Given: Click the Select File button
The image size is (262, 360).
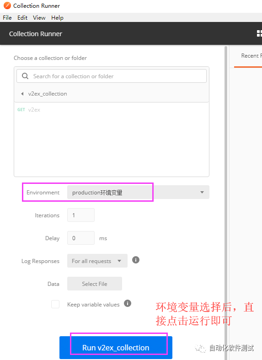Looking at the screenshot, I should pos(95,284).
